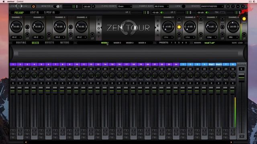
Task: Select preset 5
Action: (186, 43)
